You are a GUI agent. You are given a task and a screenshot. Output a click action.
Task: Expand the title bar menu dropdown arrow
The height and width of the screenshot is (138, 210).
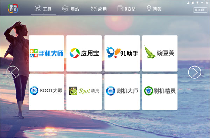pyautogui.click(x=197, y=2)
